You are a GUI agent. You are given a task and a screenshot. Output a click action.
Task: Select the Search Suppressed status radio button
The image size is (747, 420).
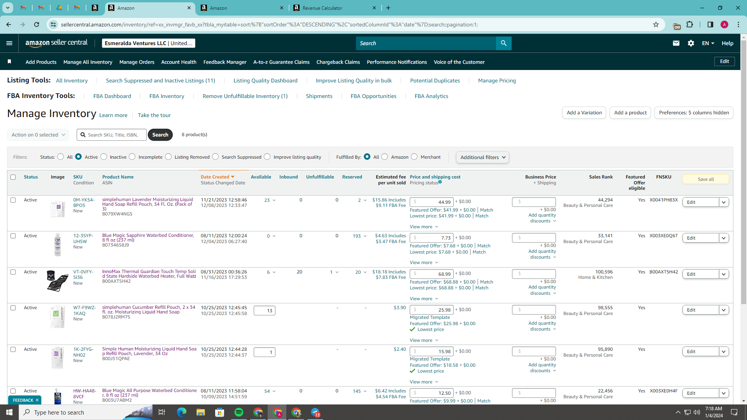[215, 157]
